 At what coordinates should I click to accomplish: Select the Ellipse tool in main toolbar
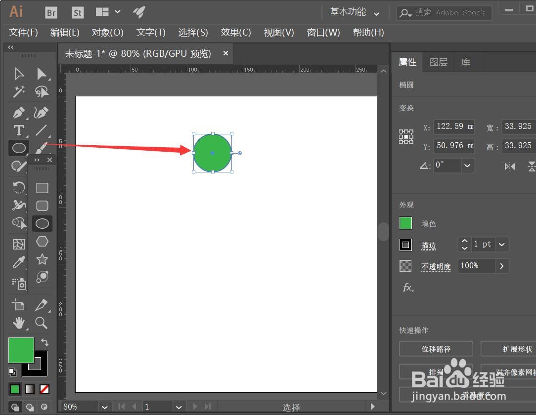click(19, 148)
